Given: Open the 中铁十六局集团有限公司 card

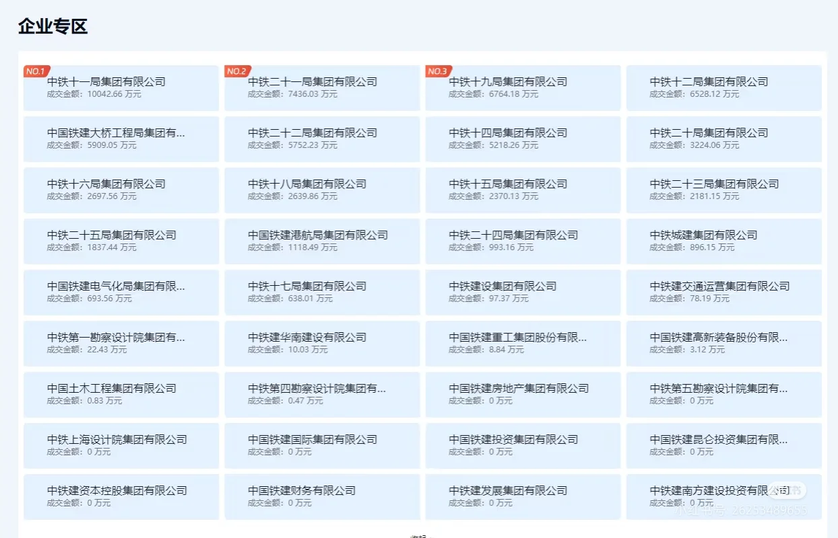Looking at the screenshot, I should [121, 190].
